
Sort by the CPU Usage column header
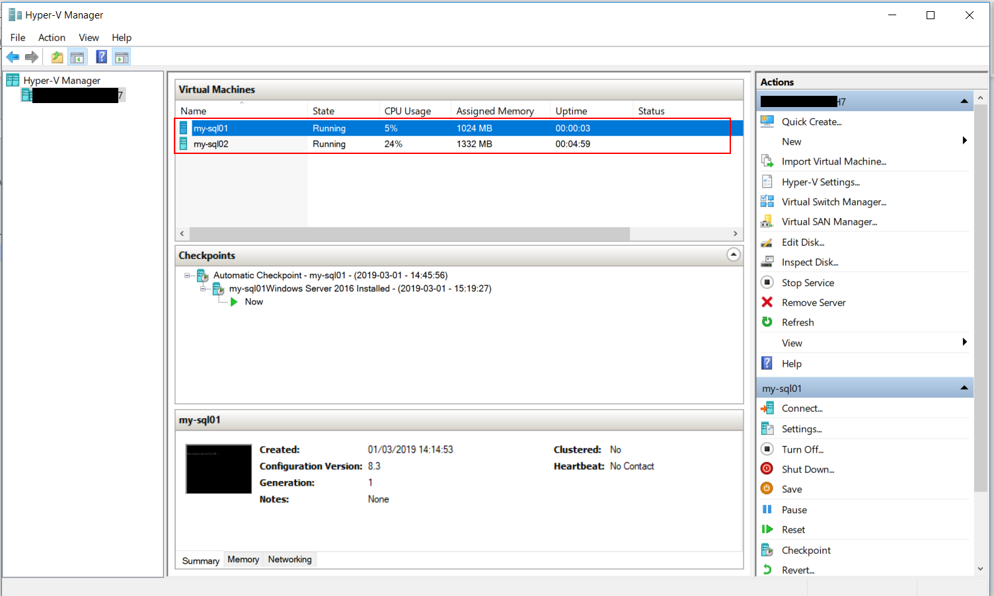coord(415,110)
